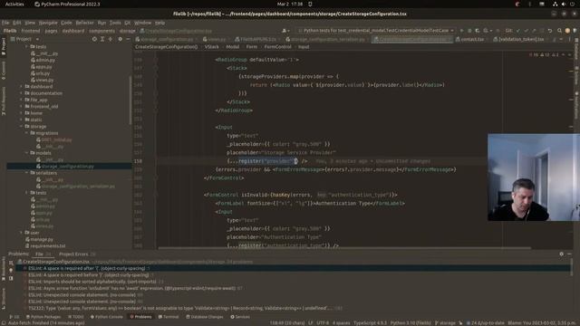Click the Ubuntu network system tray icon

[556, 4]
